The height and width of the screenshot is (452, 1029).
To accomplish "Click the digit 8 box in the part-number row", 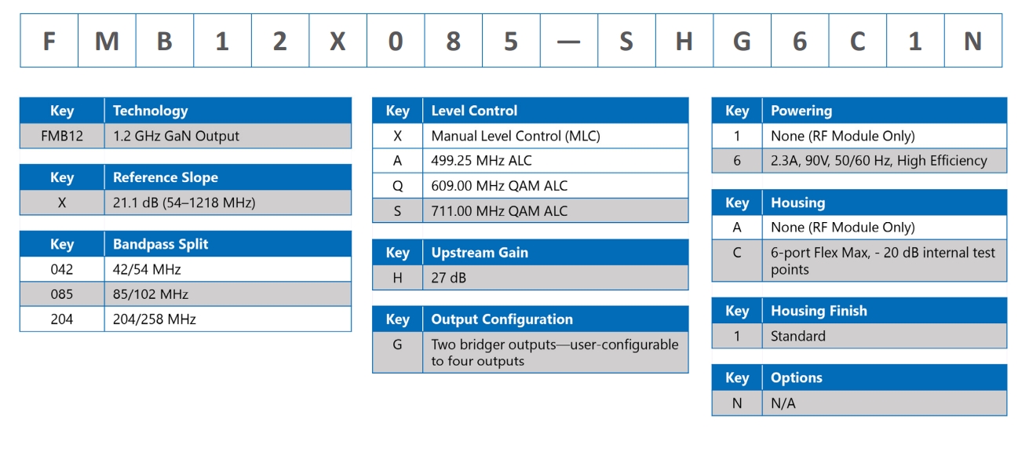I will tap(453, 40).
